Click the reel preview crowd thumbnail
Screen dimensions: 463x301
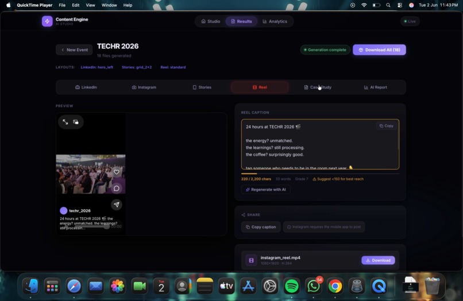[x=91, y=174]
